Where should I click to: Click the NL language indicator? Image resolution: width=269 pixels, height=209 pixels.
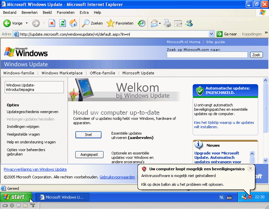(222, 197)
